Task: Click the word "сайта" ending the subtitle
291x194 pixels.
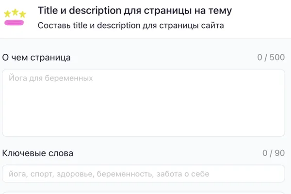Action: [213, 25]
